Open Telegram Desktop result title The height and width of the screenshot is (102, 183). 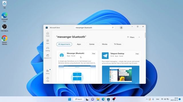click(x=117, y=54)
